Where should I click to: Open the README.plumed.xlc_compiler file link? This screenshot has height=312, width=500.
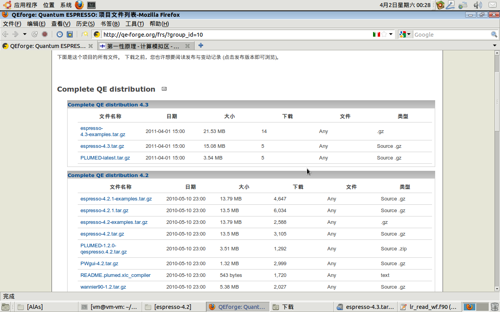(x=116, y=275)
